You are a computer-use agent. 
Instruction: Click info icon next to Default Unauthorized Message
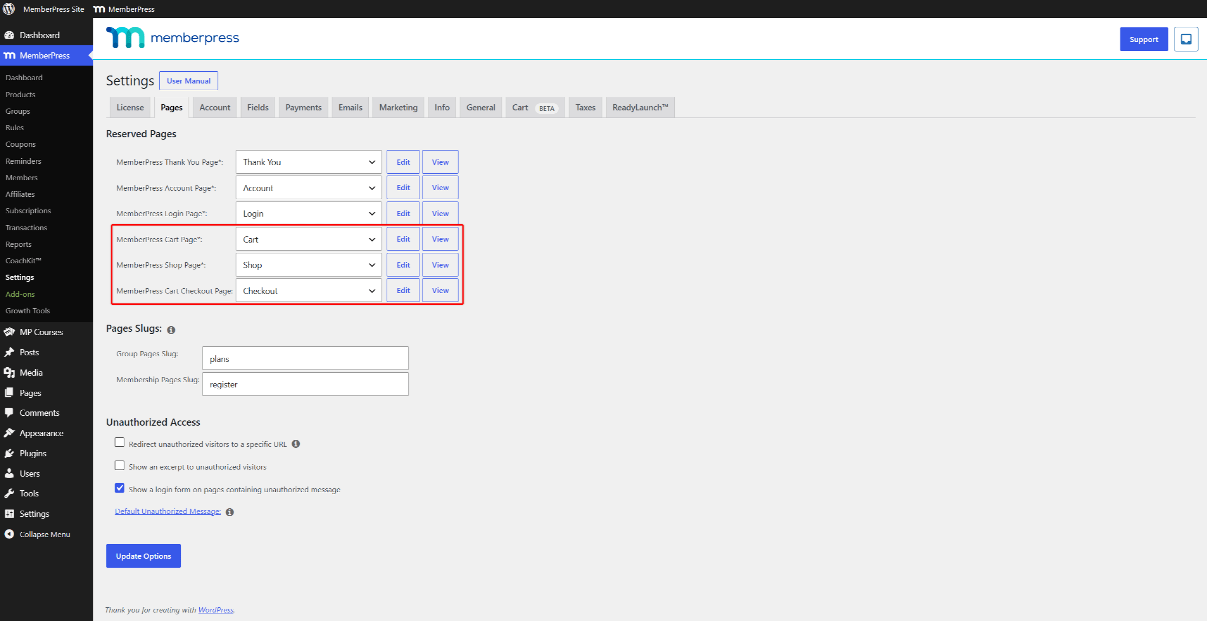pos(229,512)
